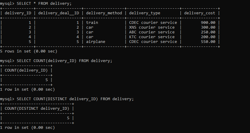
Task: Click the SELECT * FROM delivery command
Action: pos(44,4)
